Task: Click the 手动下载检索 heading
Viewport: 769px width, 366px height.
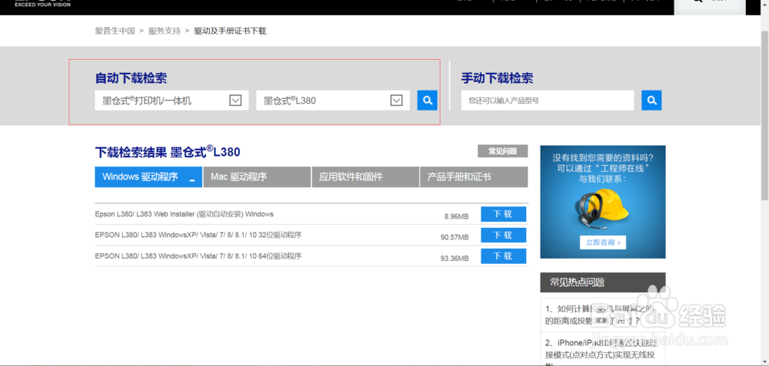Action: pyautogui.click(x=498, y=78)
